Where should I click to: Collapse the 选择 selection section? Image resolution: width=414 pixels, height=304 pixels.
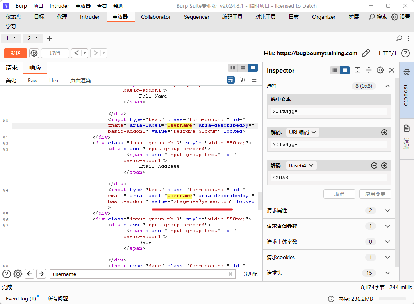(x=387, y=86)
